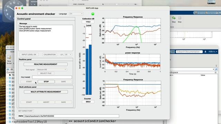The height and width of the screenshot is (124, 221).
Task: Open the MATLAB path bar dropdown arrow
Action: 213,69
